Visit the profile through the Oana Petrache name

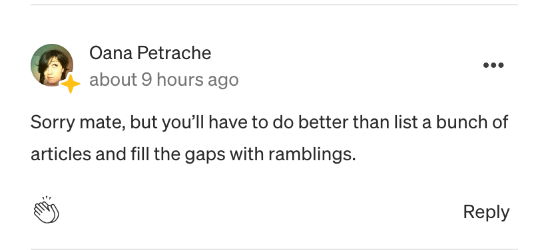[150, 53]
